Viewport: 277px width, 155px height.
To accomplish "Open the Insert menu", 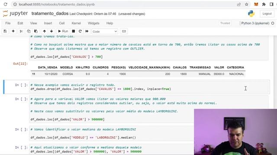I will [48, 23].
